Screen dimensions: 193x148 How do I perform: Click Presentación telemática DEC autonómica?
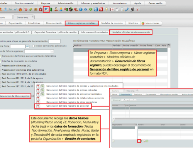[x=23, y=70]
